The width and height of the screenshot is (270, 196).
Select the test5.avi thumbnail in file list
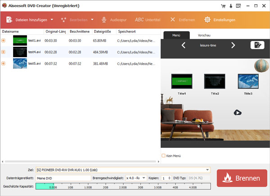click(20, 63)
